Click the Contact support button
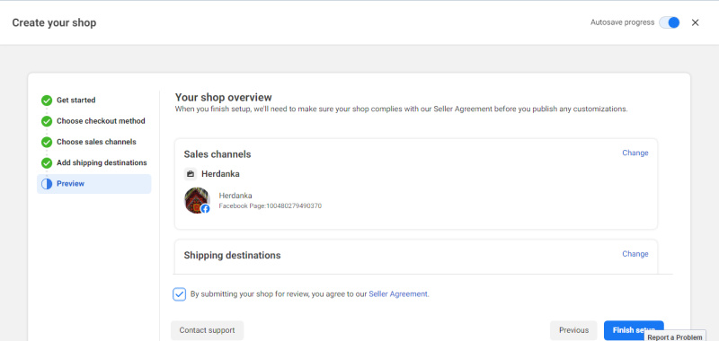 click(208, 330)
